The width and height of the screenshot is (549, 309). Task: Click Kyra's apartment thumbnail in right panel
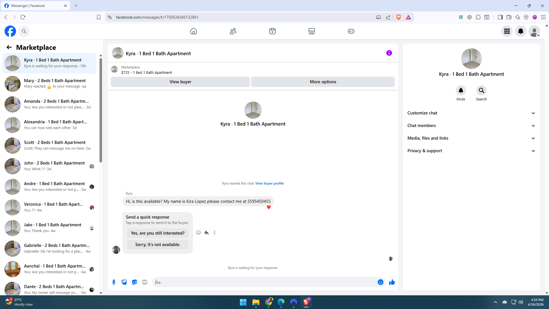tap(471, 59)
